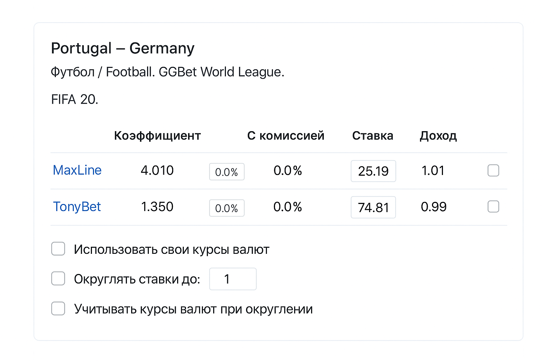Enable «Использовать свои курсы валют» option
The width and height of the screenshot is (543, 362).
pyautogui.click(x=58, y=249)
